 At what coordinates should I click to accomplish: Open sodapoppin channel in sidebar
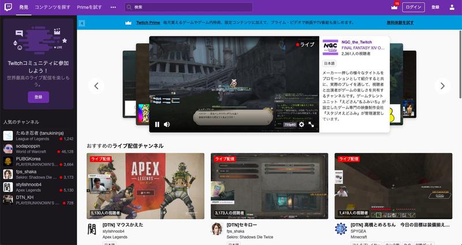[x=38, y=149]
